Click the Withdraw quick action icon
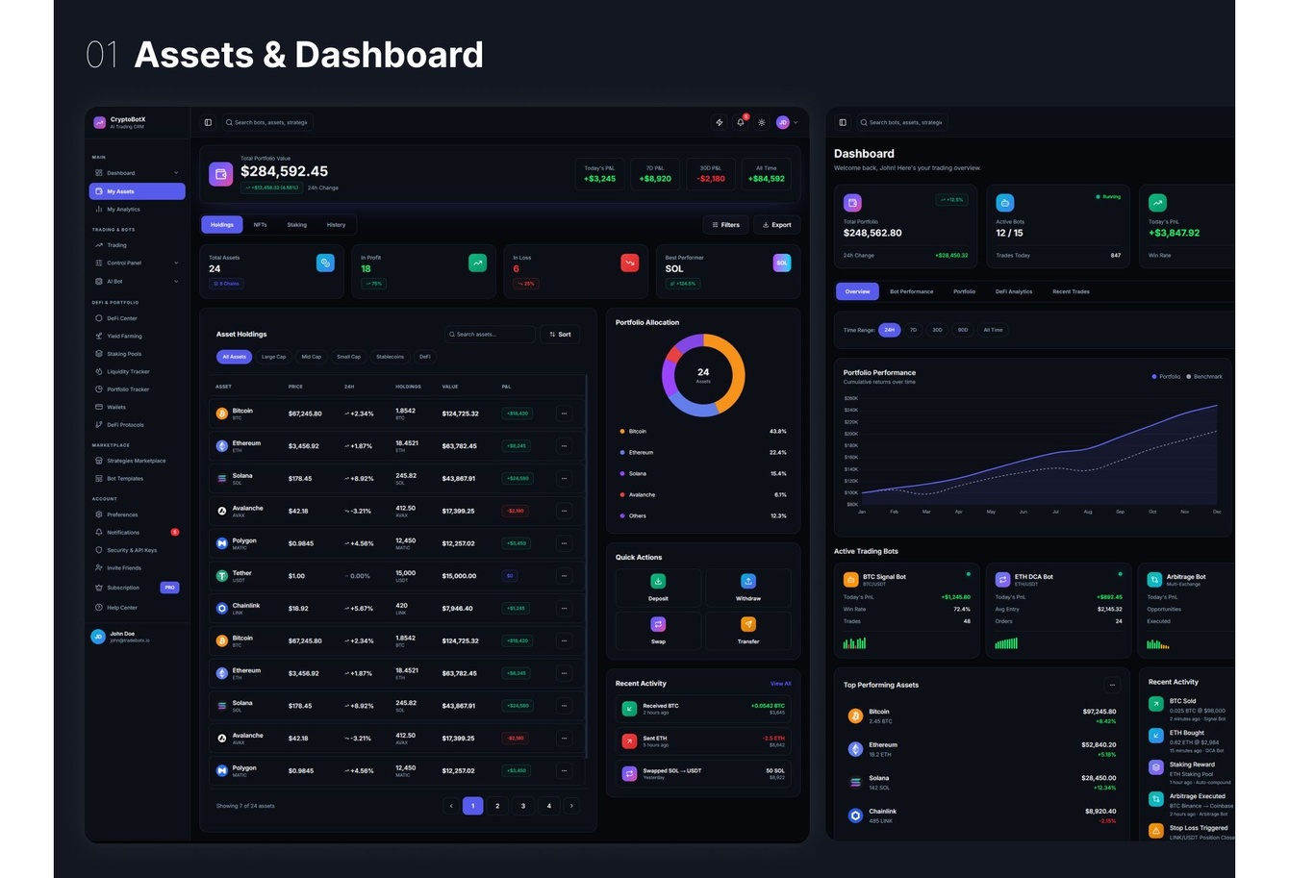 click(x=748, y=581)
